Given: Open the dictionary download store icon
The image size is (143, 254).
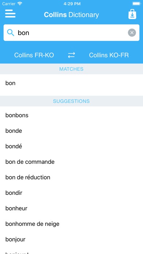Looking at the screenshot, I should click(132, 14).
